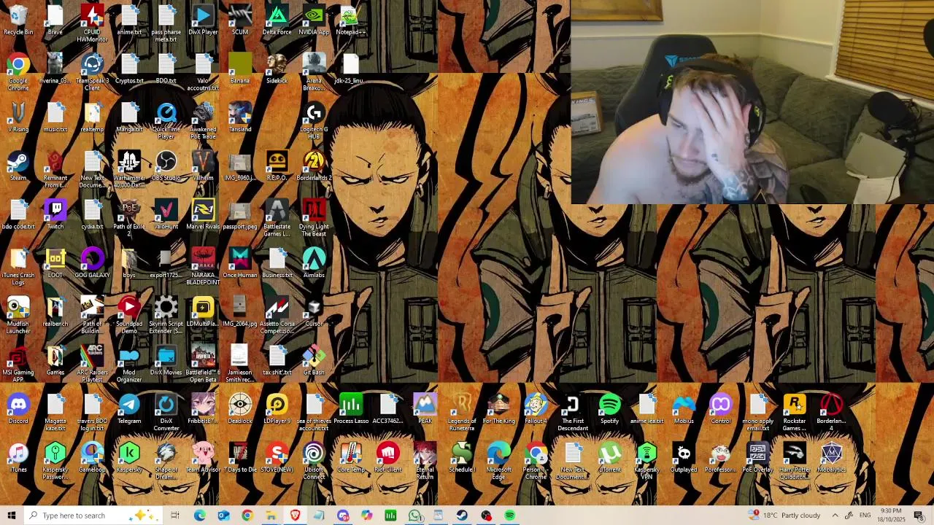Select the Twitch desktop icon
Viewport: 934px width, 525px height.
[x=55, y=214]
